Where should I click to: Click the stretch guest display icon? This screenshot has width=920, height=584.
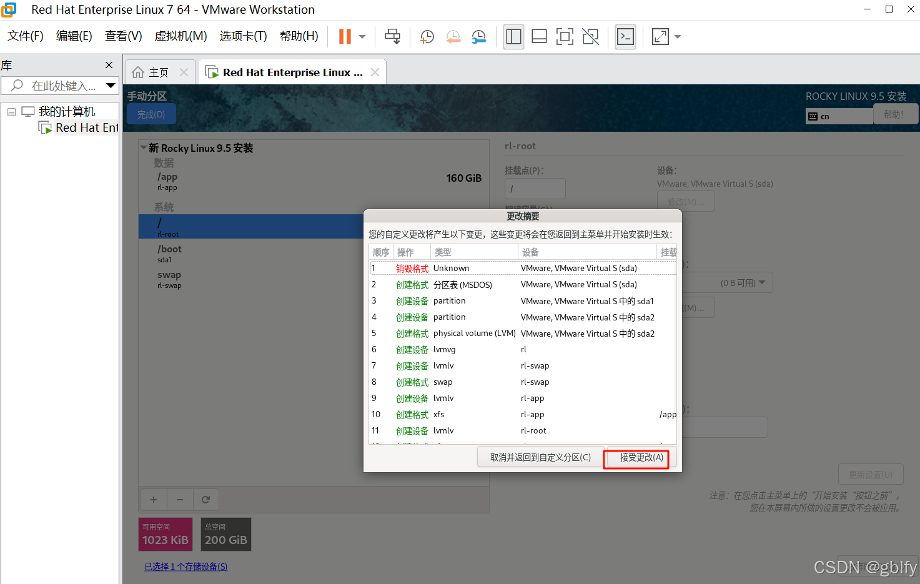(660, 37)
